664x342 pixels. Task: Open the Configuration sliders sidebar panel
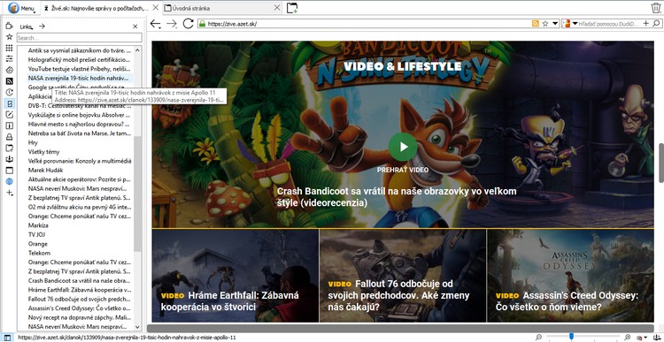9,58
